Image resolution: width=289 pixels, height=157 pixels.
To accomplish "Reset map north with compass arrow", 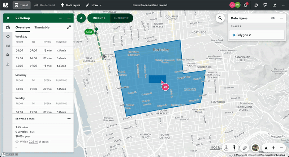I will 266,148.
